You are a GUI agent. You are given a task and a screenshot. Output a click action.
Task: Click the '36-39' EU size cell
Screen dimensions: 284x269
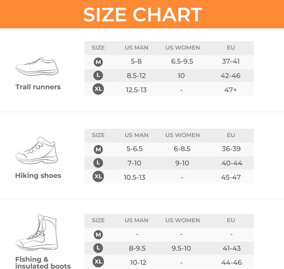231,149
